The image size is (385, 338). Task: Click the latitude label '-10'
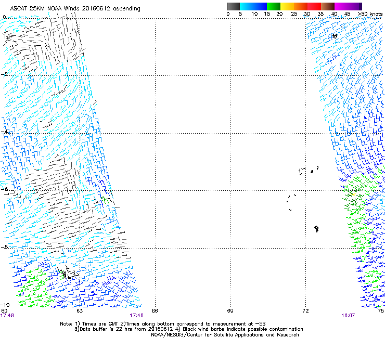(x=5, y=305)
